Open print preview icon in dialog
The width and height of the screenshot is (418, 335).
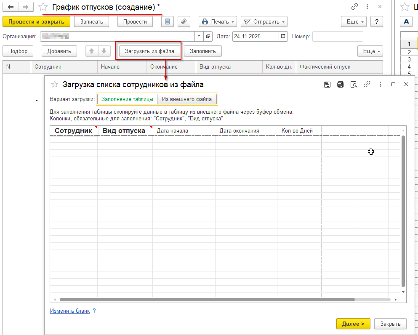[354, 85]
